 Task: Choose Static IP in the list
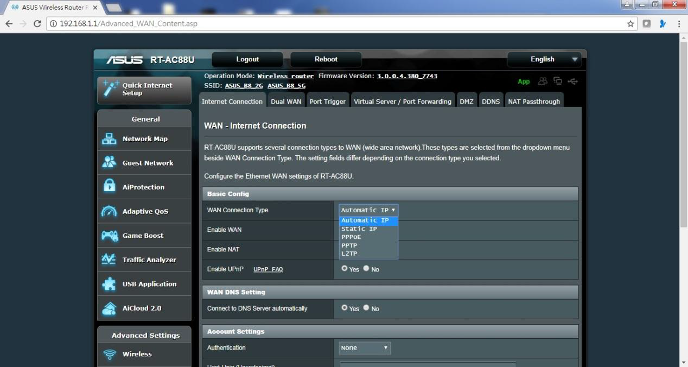coord(368,229)
